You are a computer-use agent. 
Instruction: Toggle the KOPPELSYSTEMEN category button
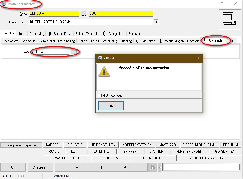tap(137, 145)
